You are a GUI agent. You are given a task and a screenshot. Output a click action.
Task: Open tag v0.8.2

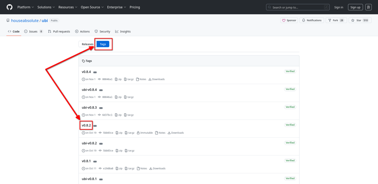86,125
